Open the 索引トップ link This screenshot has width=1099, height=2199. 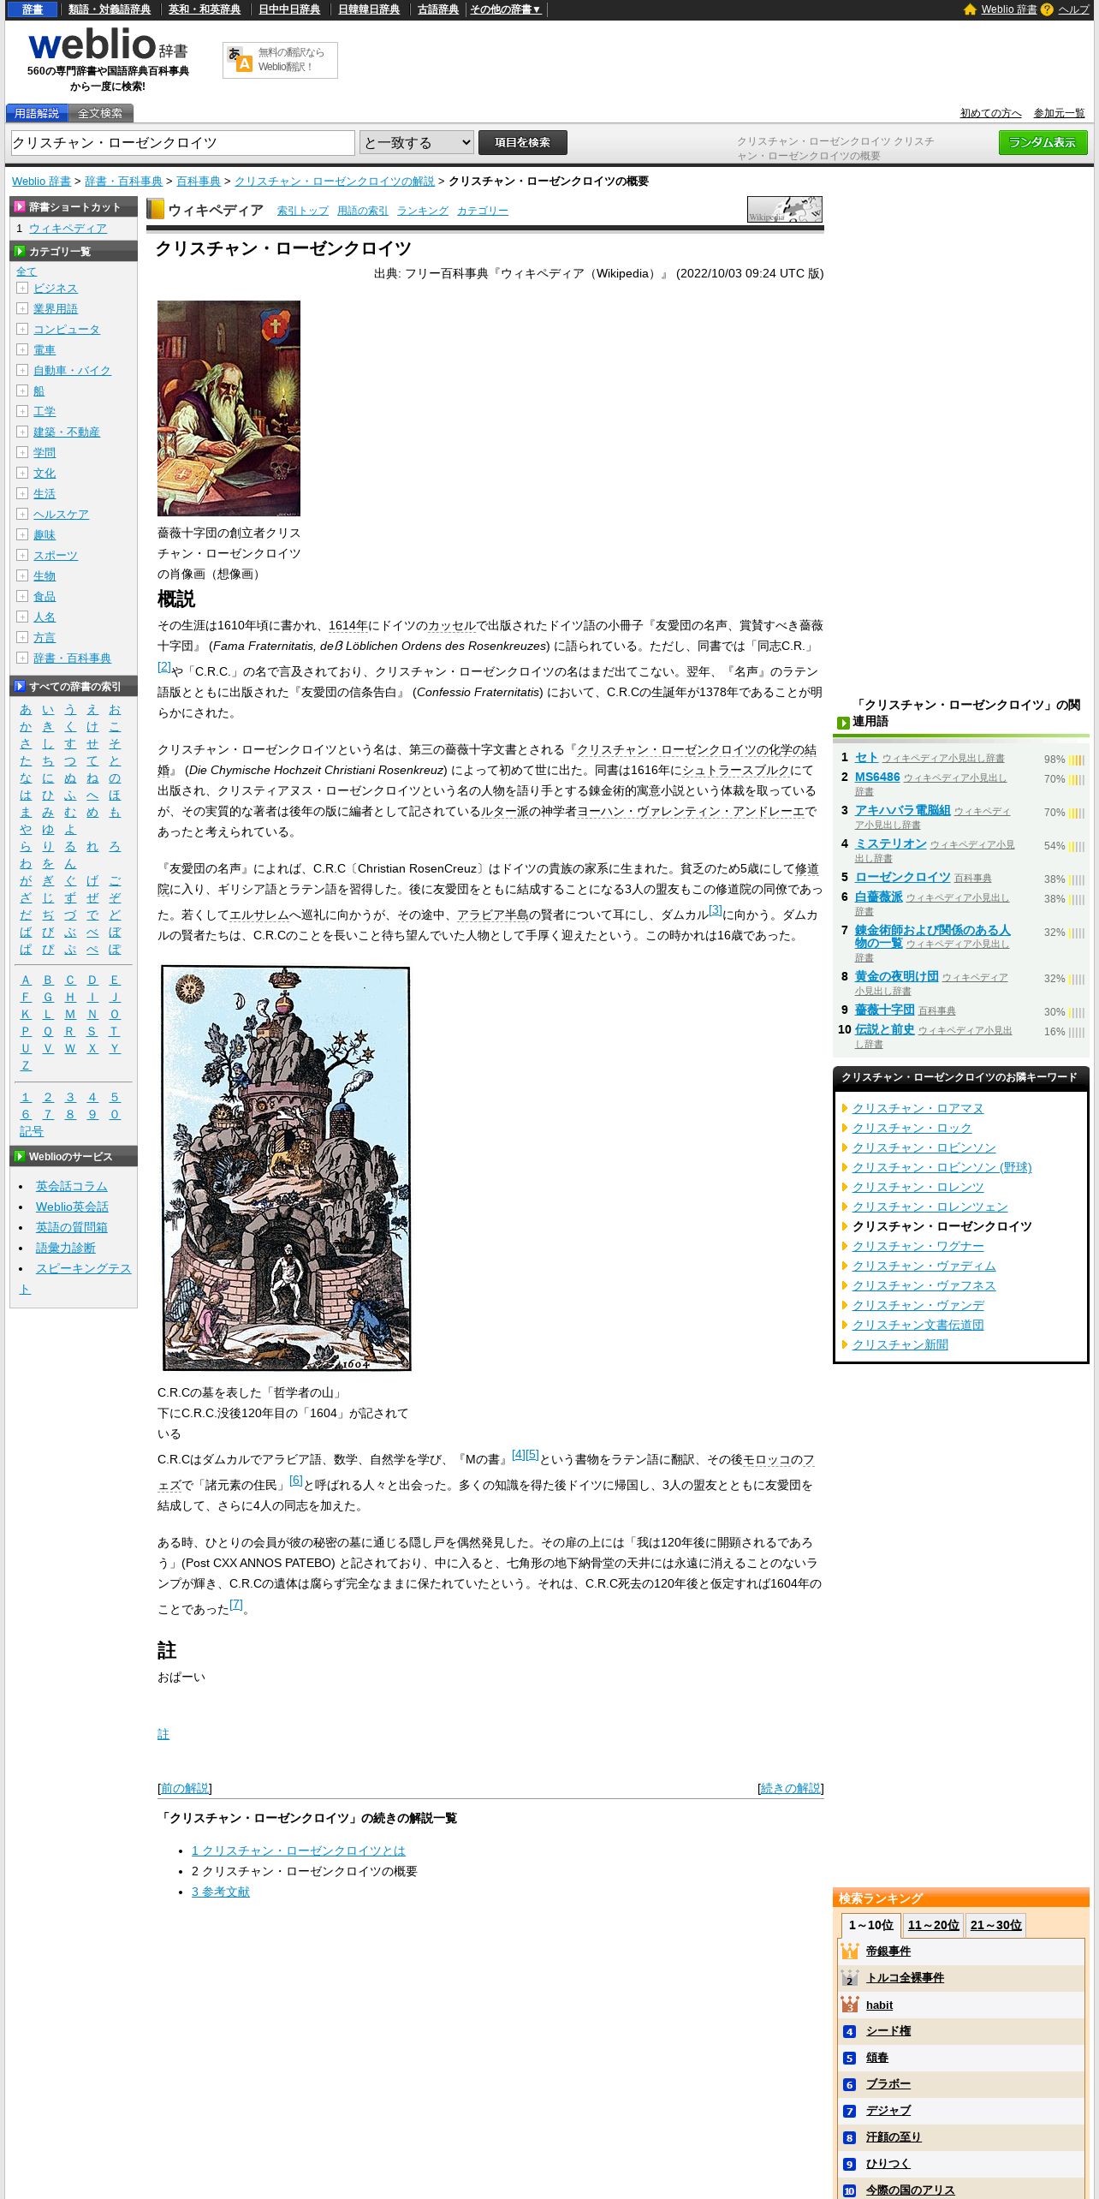coord(303,211)
